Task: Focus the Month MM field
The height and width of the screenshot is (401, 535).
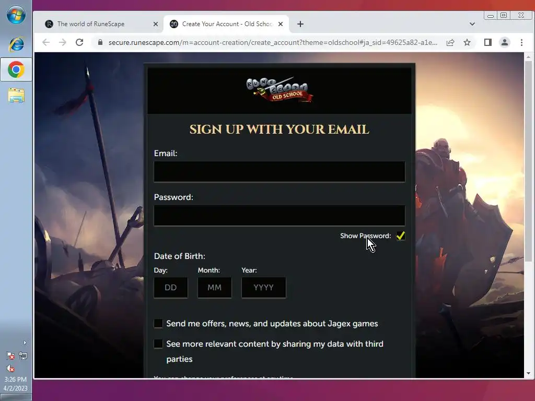Action: [215, 288]
